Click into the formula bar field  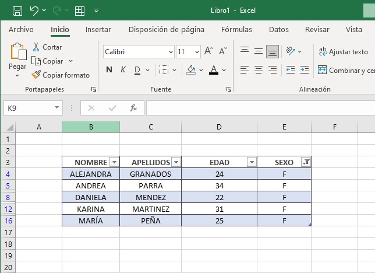click(x=260, y=108)
